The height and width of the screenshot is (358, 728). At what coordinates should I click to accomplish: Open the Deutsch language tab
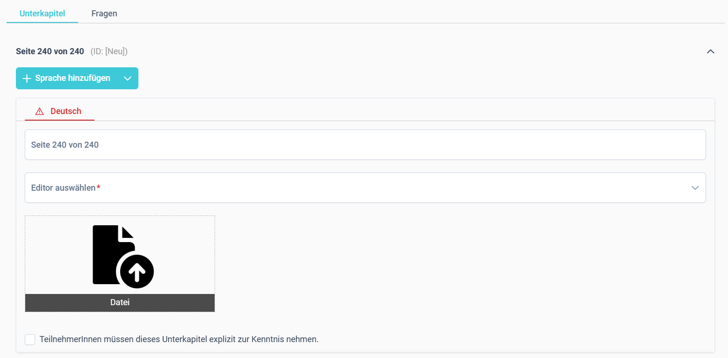click(59, 111)
